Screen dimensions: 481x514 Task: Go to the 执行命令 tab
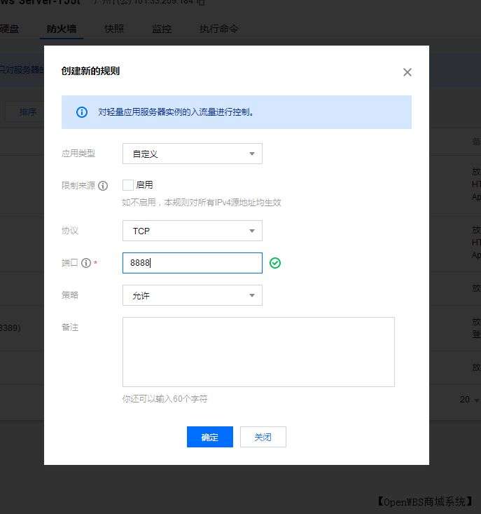(x=218, y=29)
